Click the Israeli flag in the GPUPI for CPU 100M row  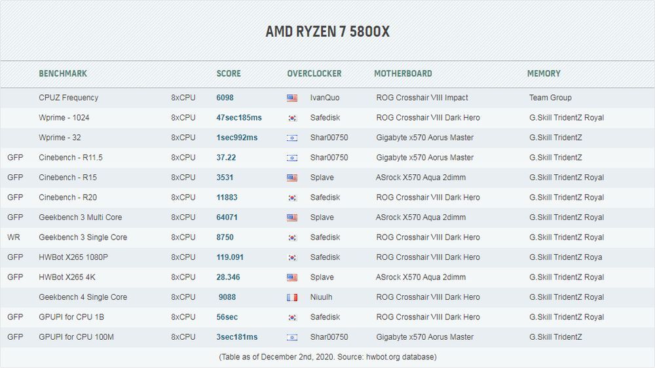(292, 337)
